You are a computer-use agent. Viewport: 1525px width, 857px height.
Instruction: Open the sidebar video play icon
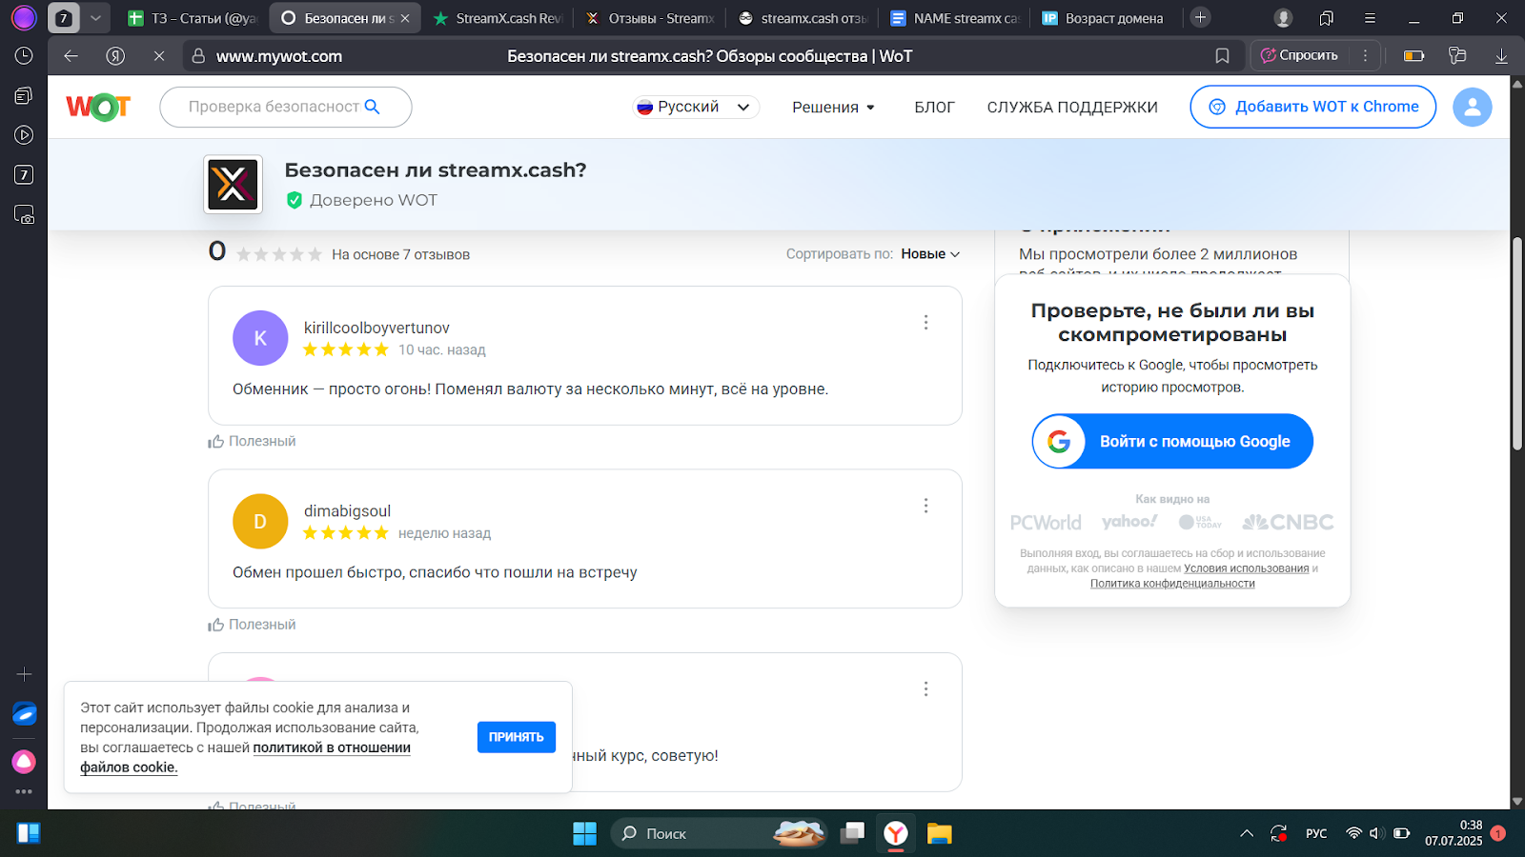pos(24,135)
